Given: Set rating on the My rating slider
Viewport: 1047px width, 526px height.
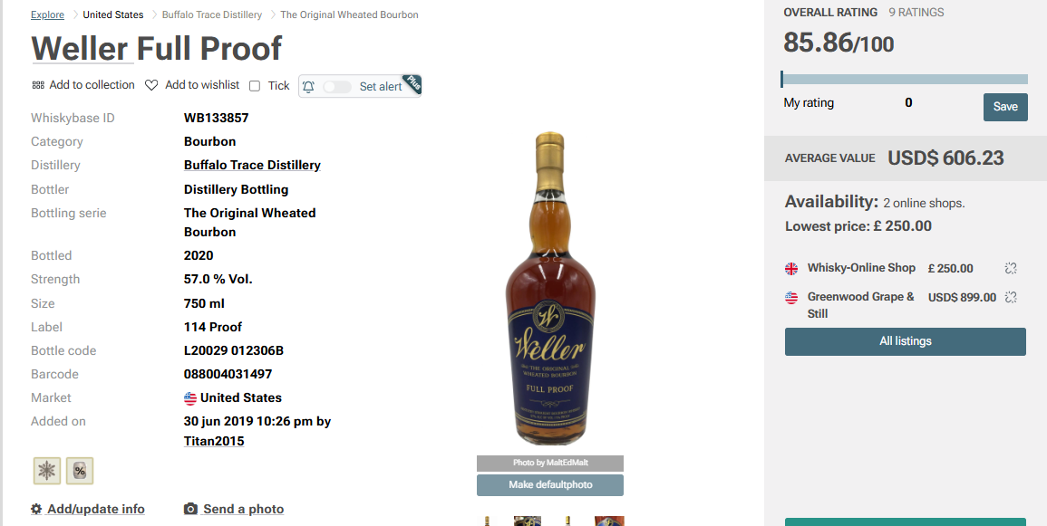Looking at the screenshot, I should pyautogui.click(x=904, y=80).
